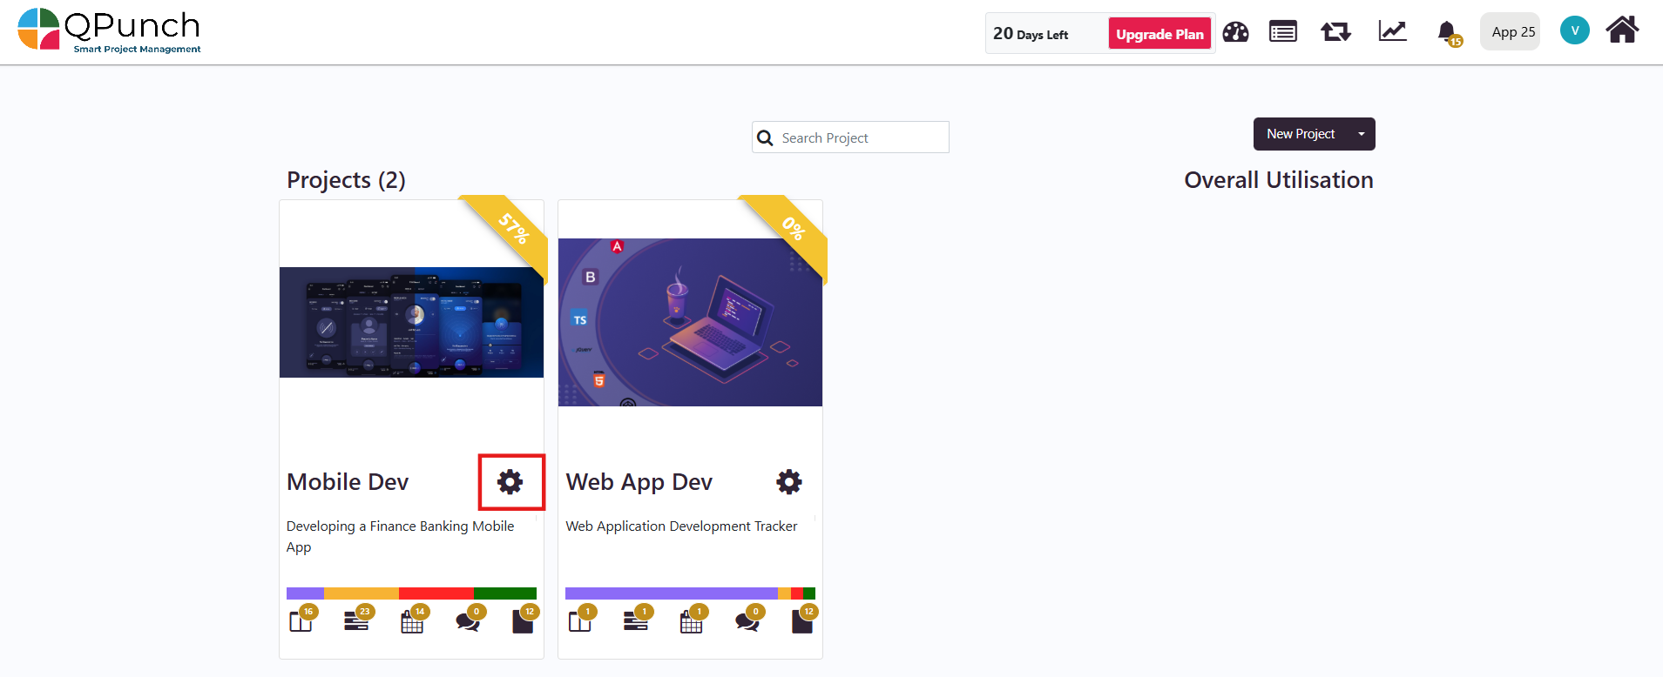Click 'Developing a Finance Banking Mobile App' description

click(x=400, y=536)
